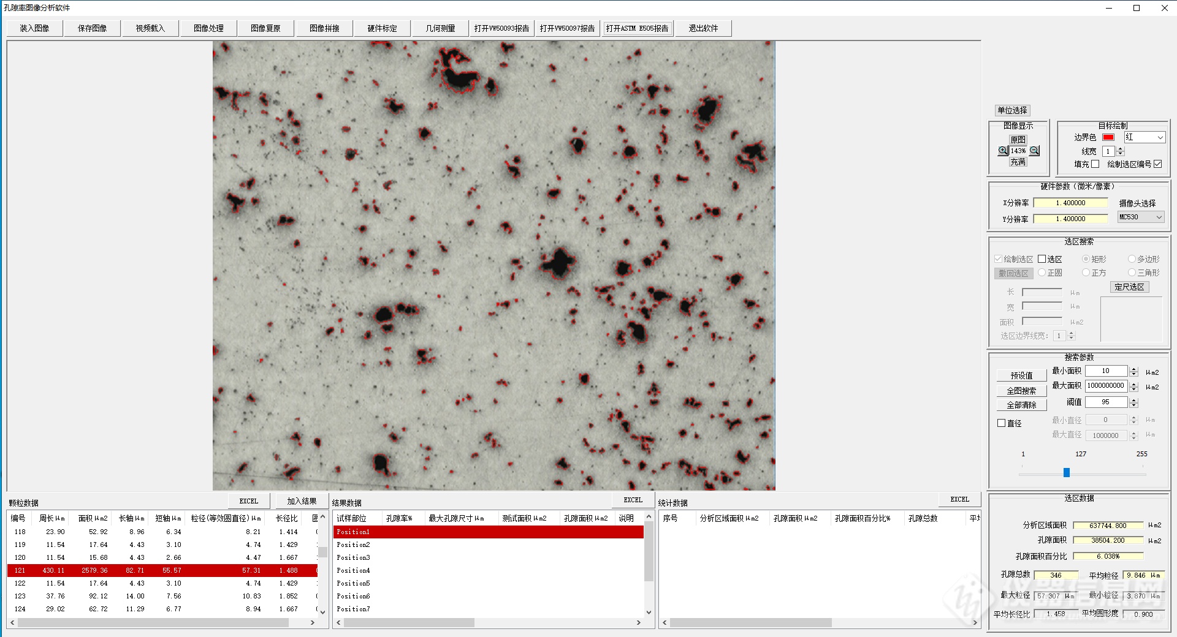The image size is (1177, 637).
Task: Select the Position3 row in results list
Action: click(353, 558)
